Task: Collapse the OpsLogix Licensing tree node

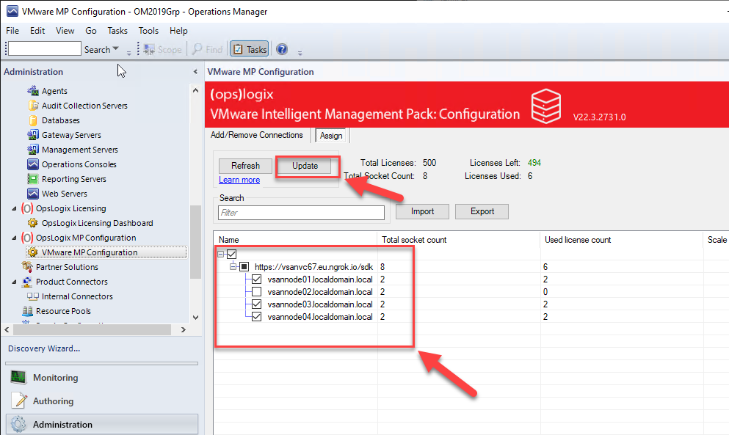Action: click(x=14, y=208)
